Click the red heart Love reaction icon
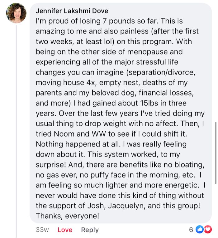 [207, 230]
